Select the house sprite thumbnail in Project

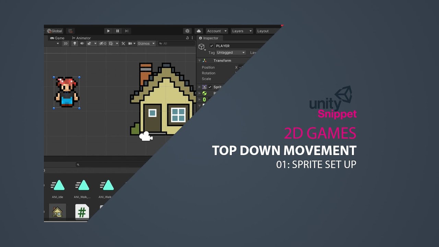point(57,212)
